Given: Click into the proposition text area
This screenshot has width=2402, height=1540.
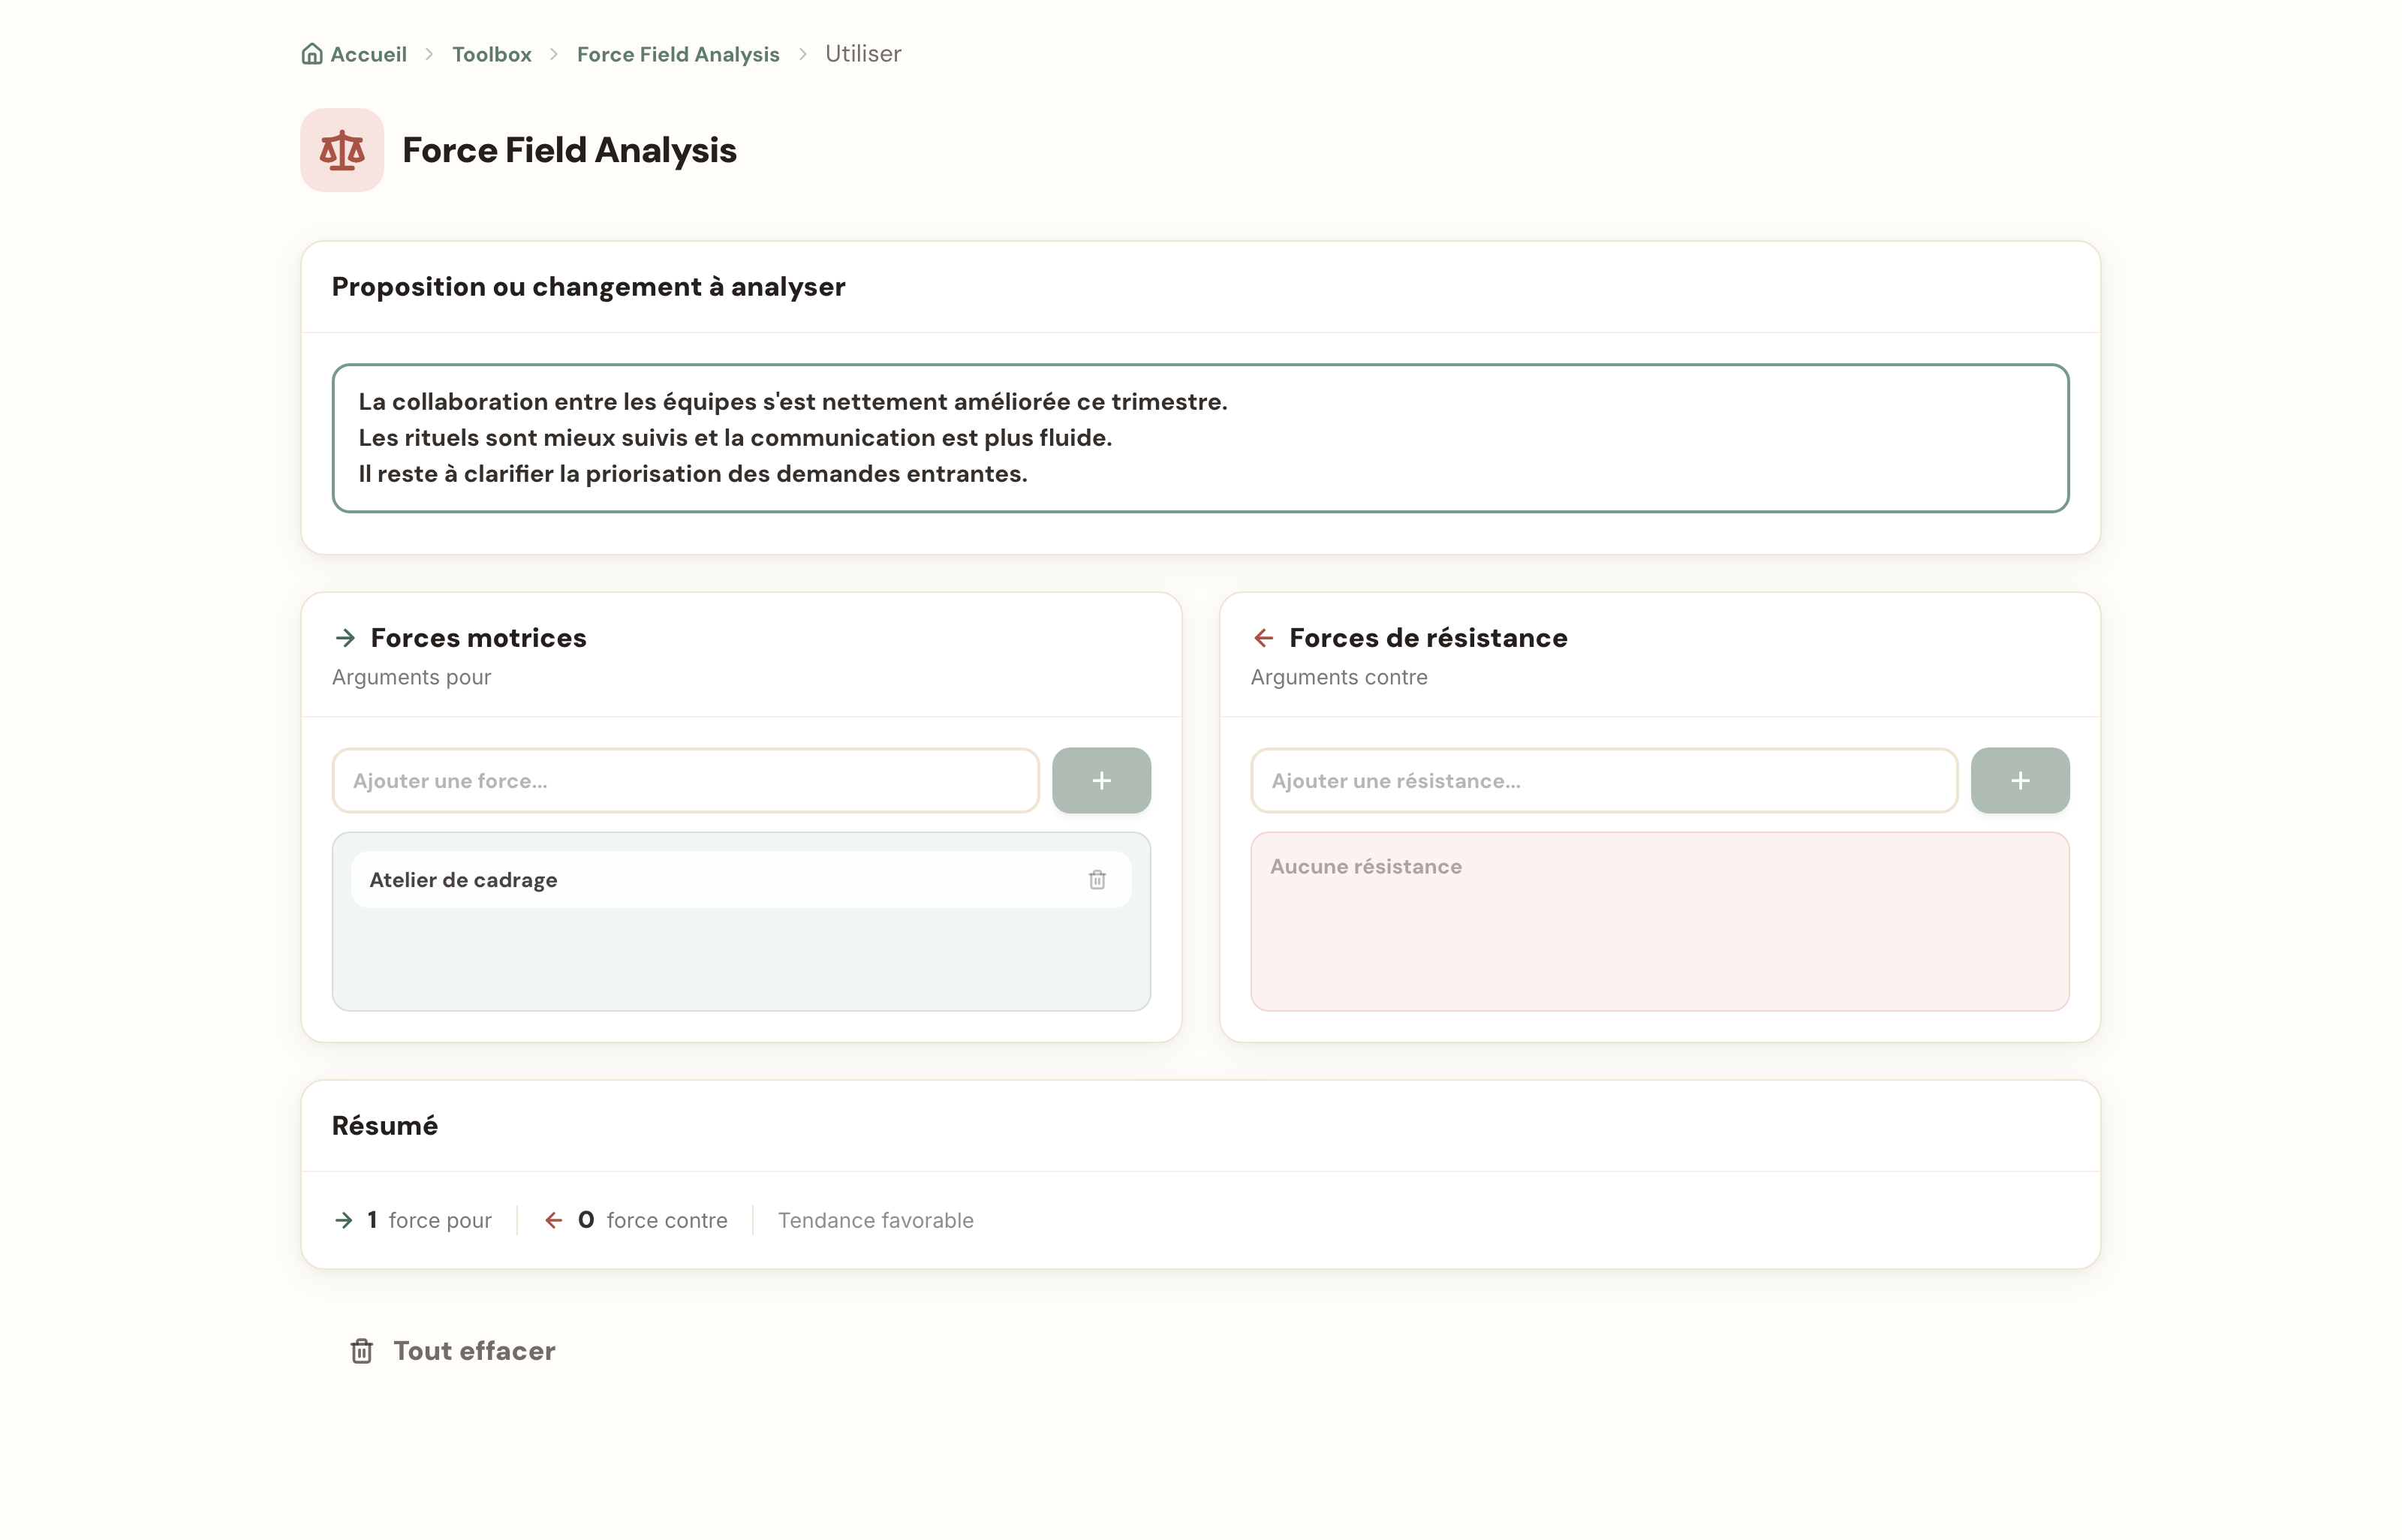Looking at the screenshot, I should [1200, 438].
